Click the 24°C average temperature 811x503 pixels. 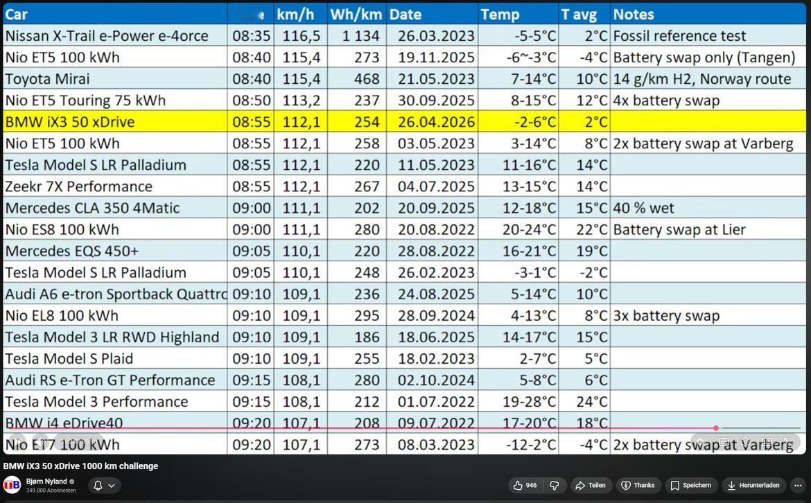tap(592, 402)
